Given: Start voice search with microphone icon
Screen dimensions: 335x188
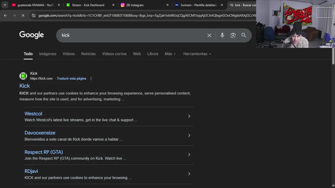Looking at the screenshot, I should coord(222,35).
